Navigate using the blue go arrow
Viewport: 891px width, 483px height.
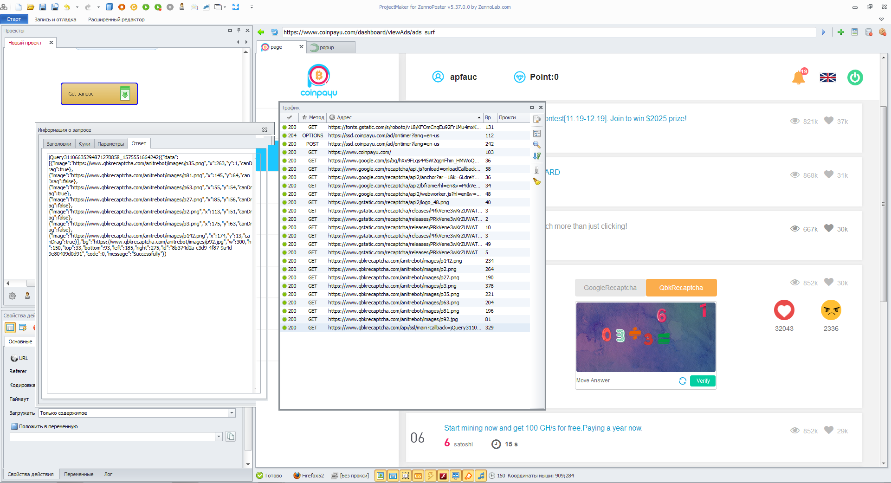coord(824,32)
